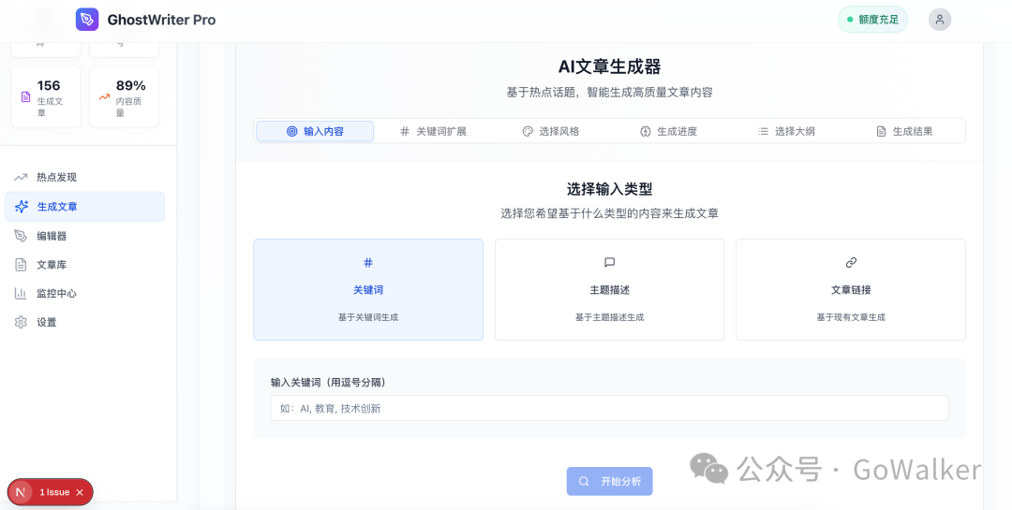Click the link icon on 文章链接 card
Viewport: 1012px width, 510px height.
(x=851, y=262)
